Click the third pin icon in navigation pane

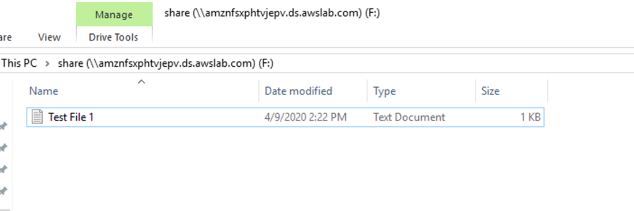pos(3,169)
